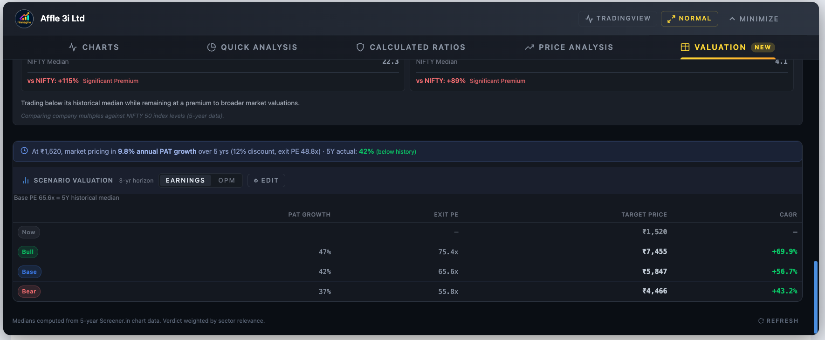Viewport: 825px width, 340px height.
Task: Click the EXIT PE column header
Action: 446,215
